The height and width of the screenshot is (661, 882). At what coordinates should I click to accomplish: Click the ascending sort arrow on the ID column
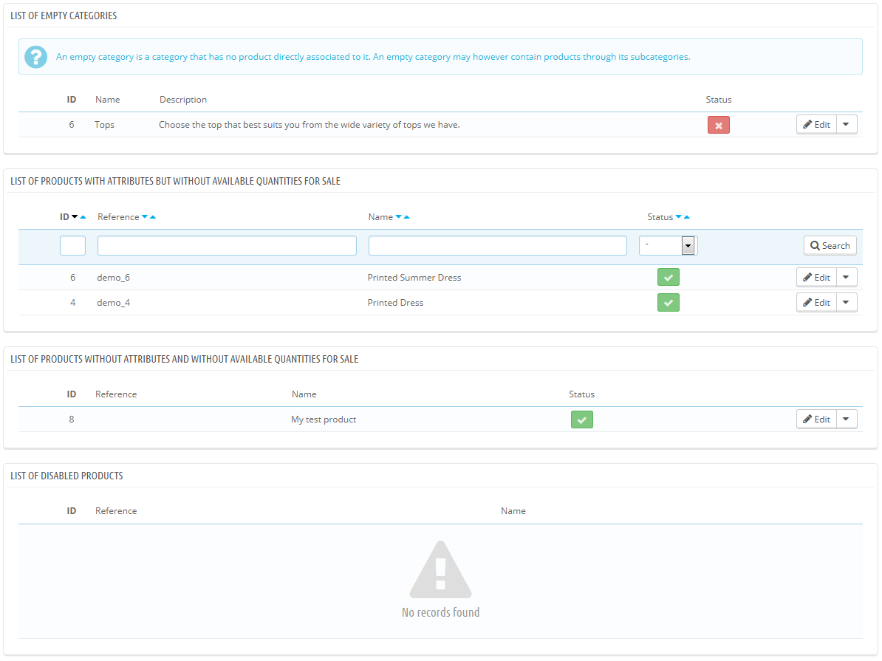(81, 216)
